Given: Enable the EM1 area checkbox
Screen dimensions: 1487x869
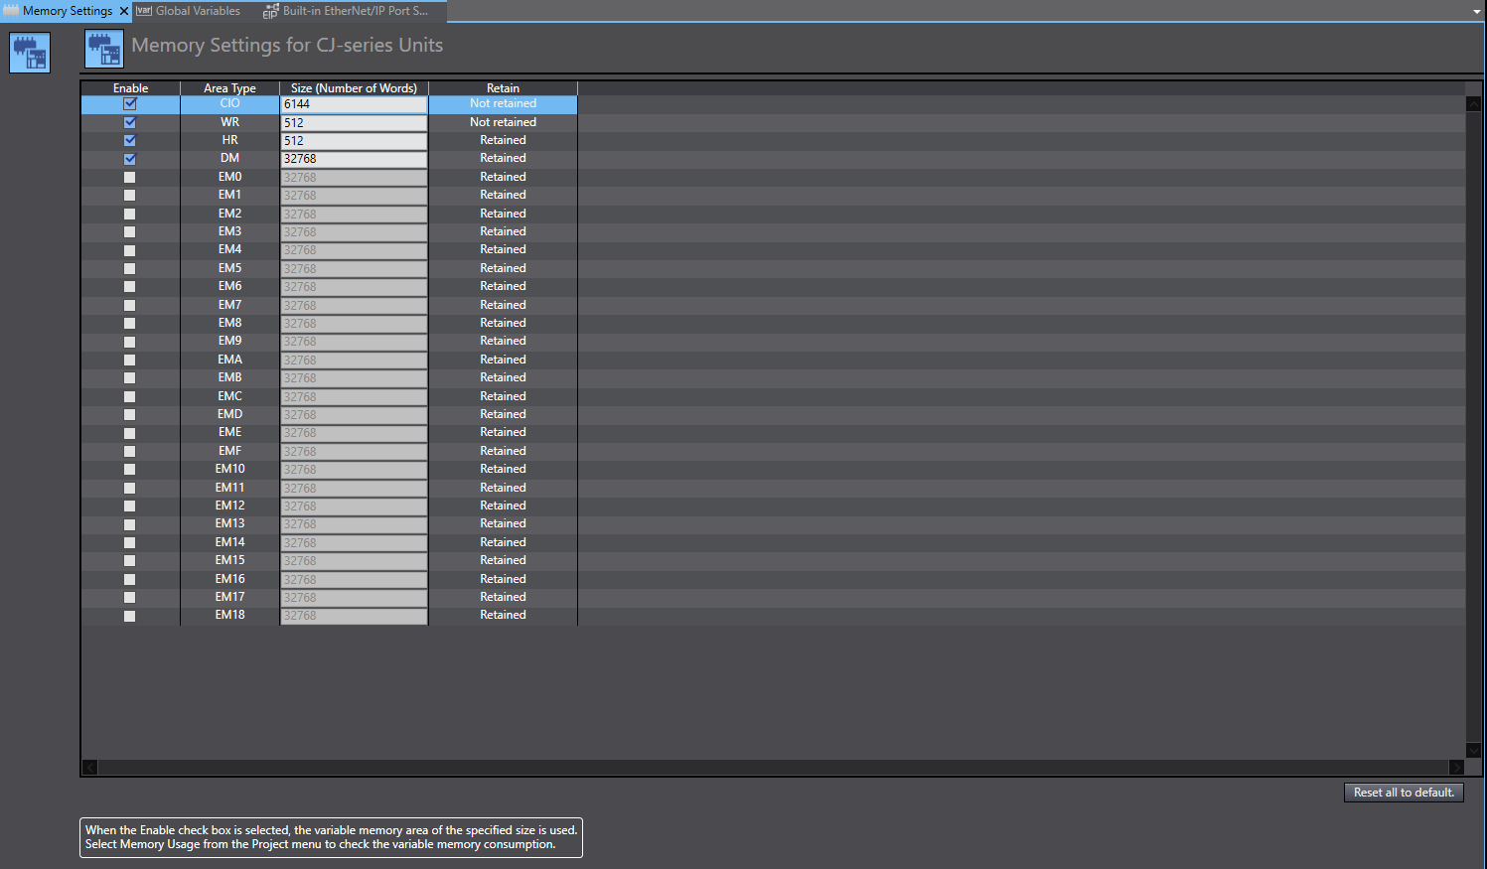Looking at the screenshot, I should point(130,195).
